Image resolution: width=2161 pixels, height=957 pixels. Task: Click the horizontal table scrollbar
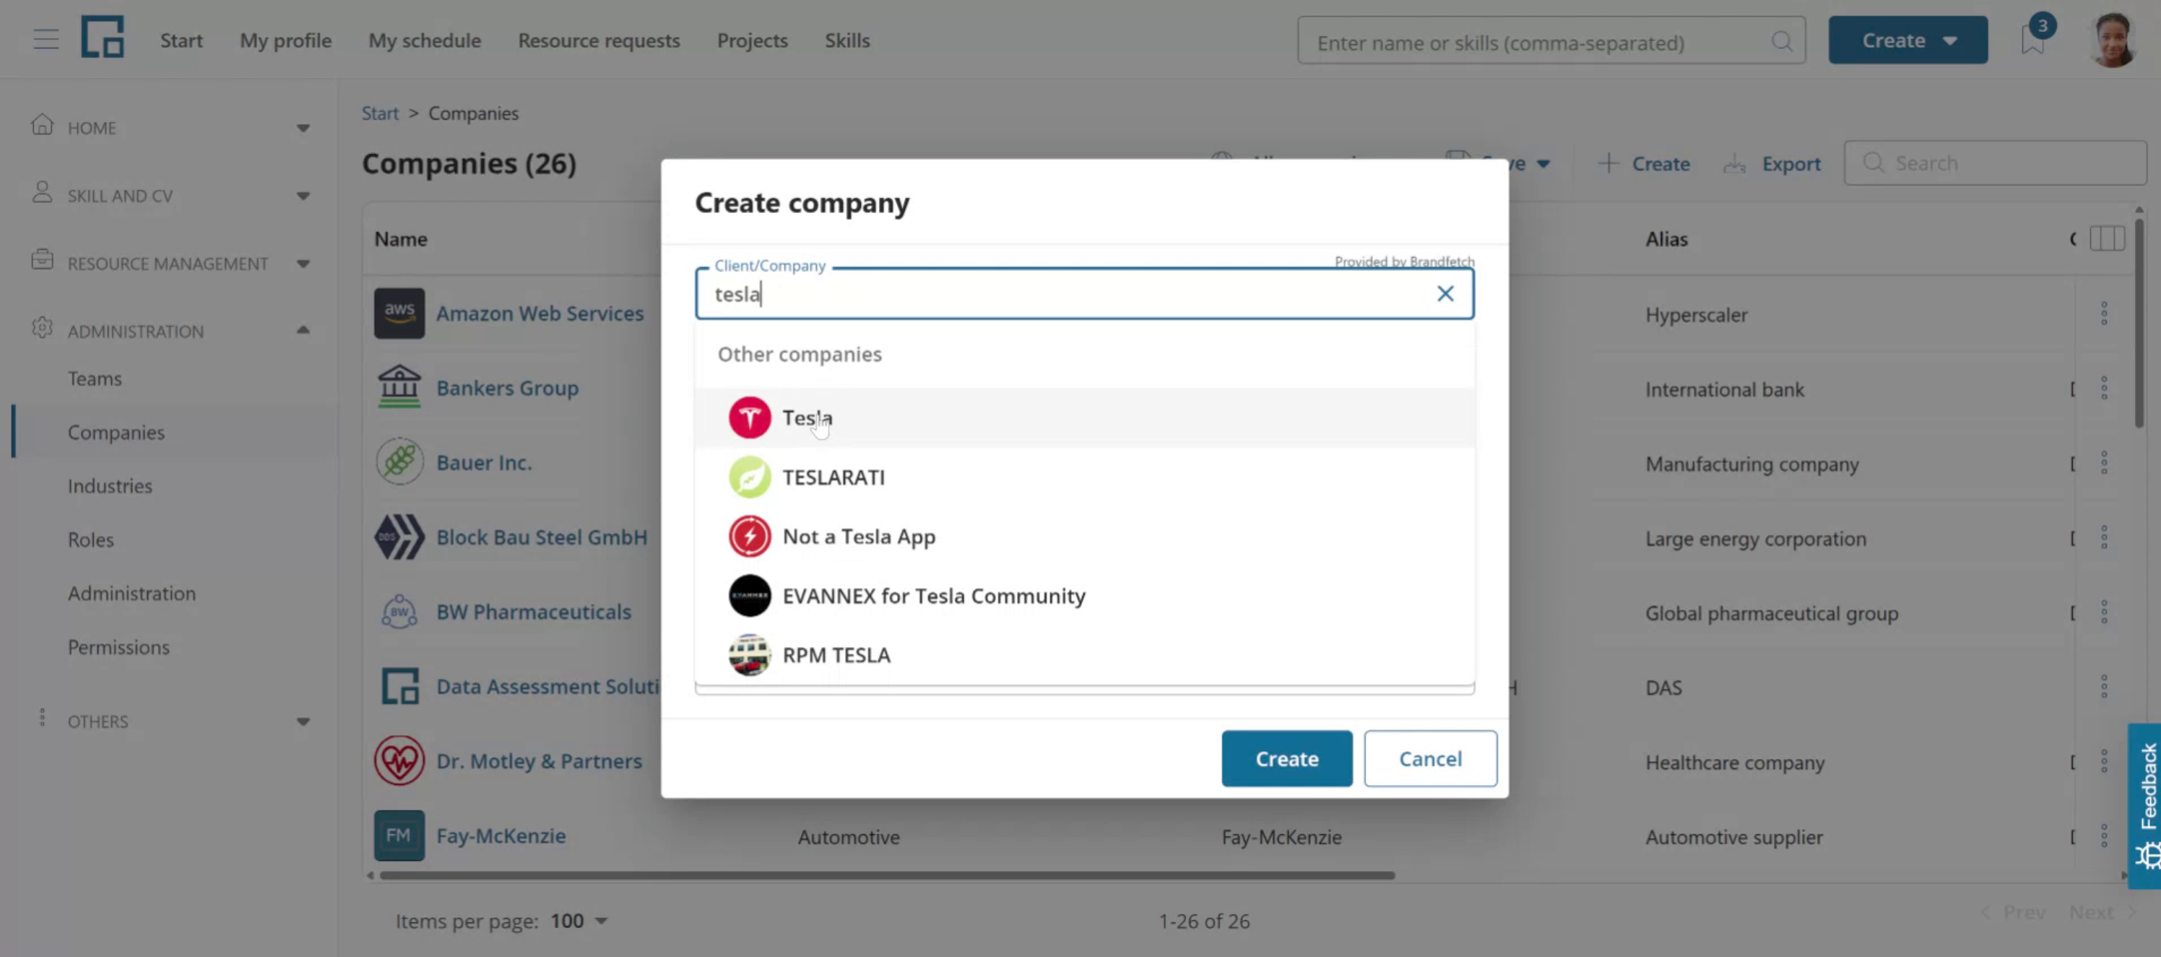coord(887,875)
